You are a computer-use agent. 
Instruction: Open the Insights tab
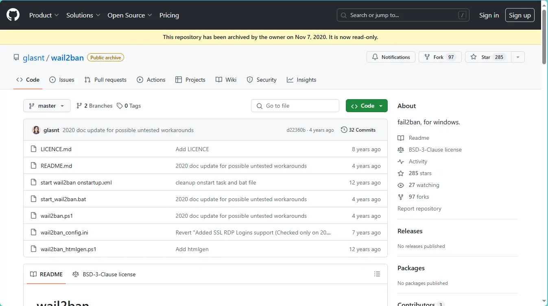tap(301, 80)
